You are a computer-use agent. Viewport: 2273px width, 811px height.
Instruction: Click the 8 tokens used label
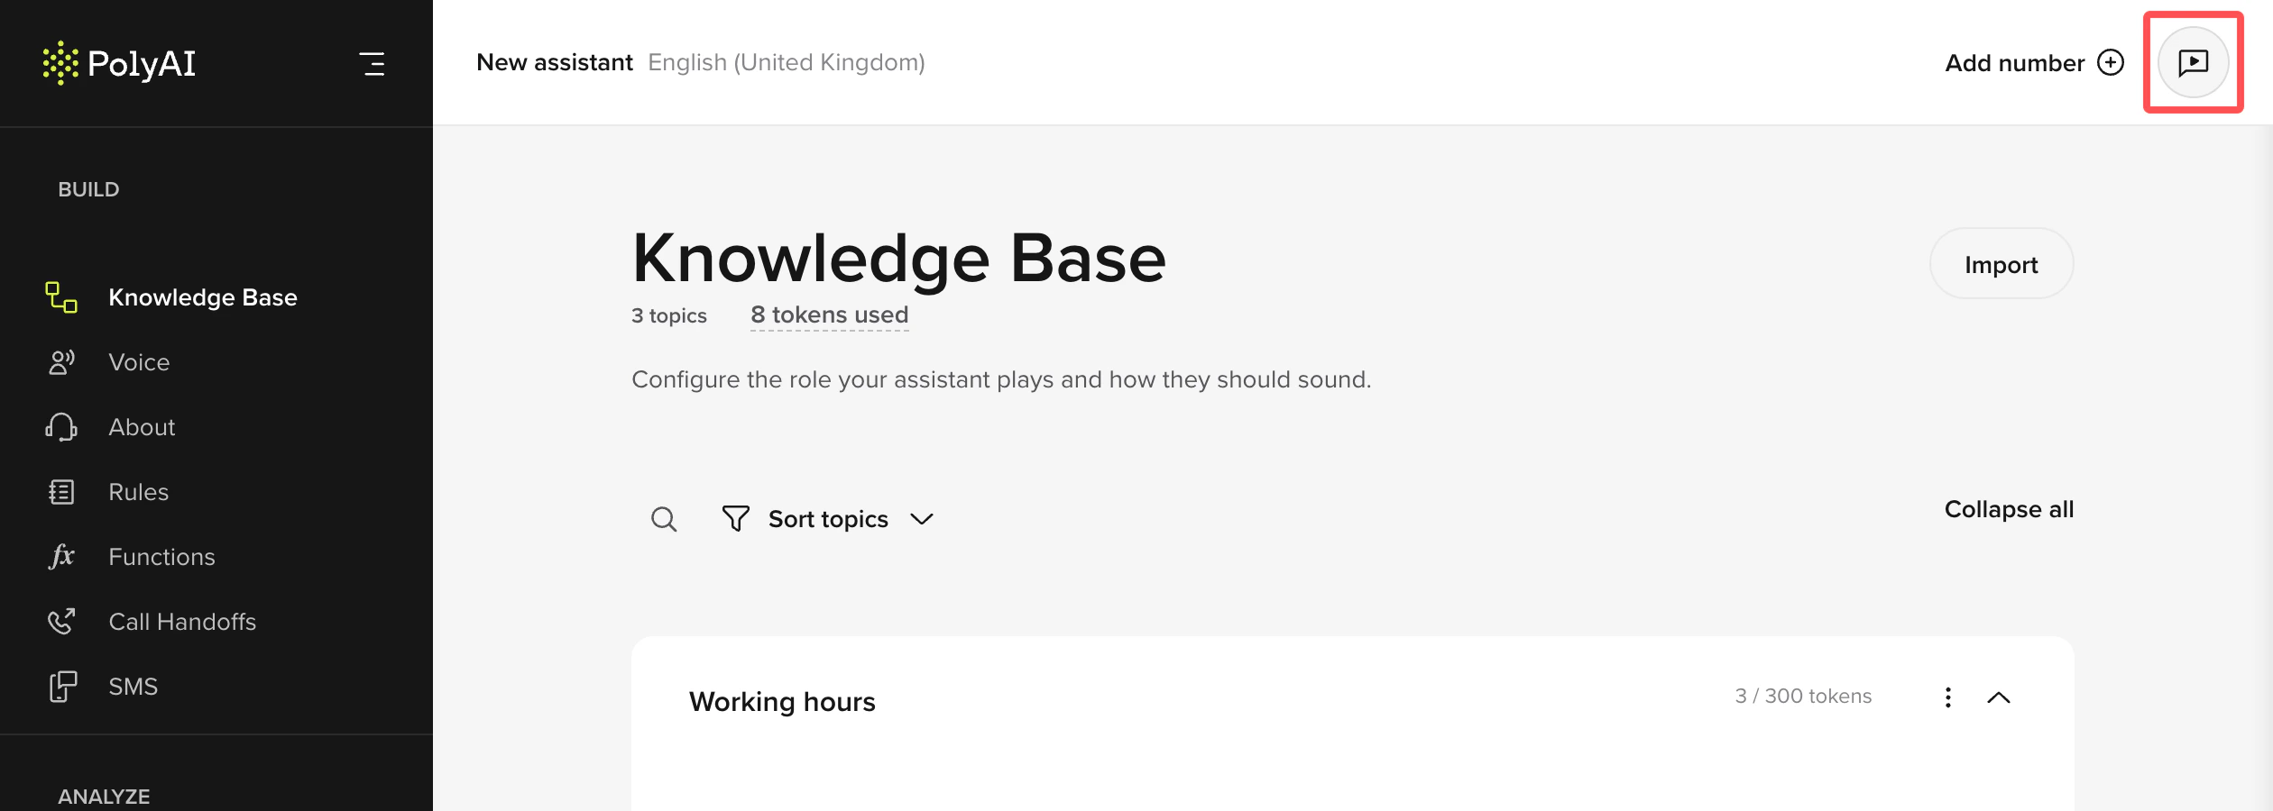pos(829,314)
